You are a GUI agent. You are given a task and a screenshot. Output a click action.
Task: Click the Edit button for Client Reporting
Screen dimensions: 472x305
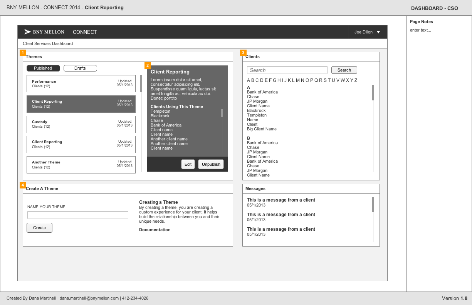pos(188,164)
